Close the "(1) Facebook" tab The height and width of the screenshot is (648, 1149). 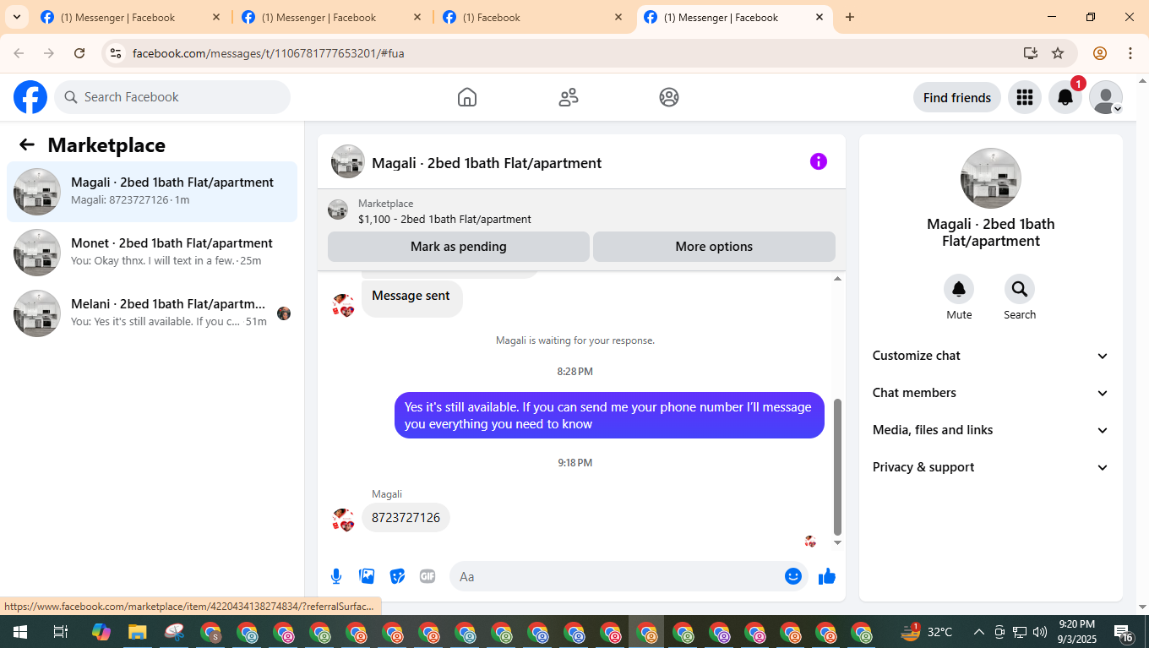[x=618, y=17]
